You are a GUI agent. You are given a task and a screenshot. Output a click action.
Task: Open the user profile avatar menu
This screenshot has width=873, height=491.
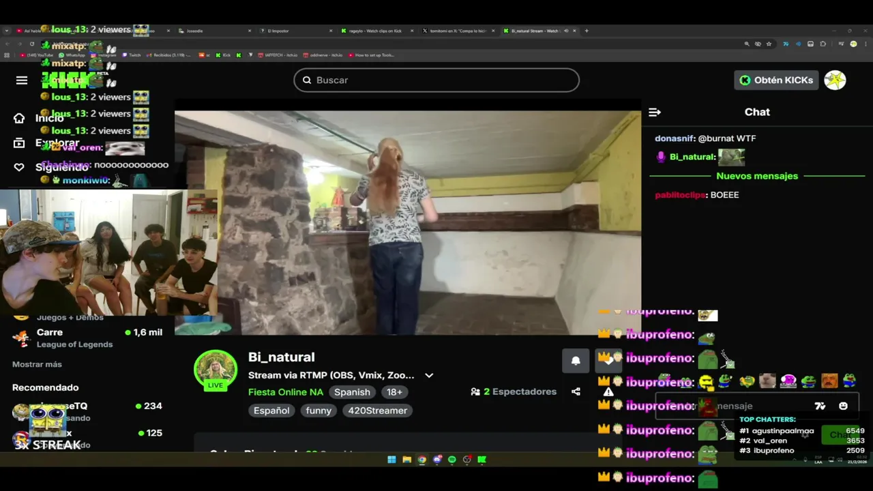(835, 80)
